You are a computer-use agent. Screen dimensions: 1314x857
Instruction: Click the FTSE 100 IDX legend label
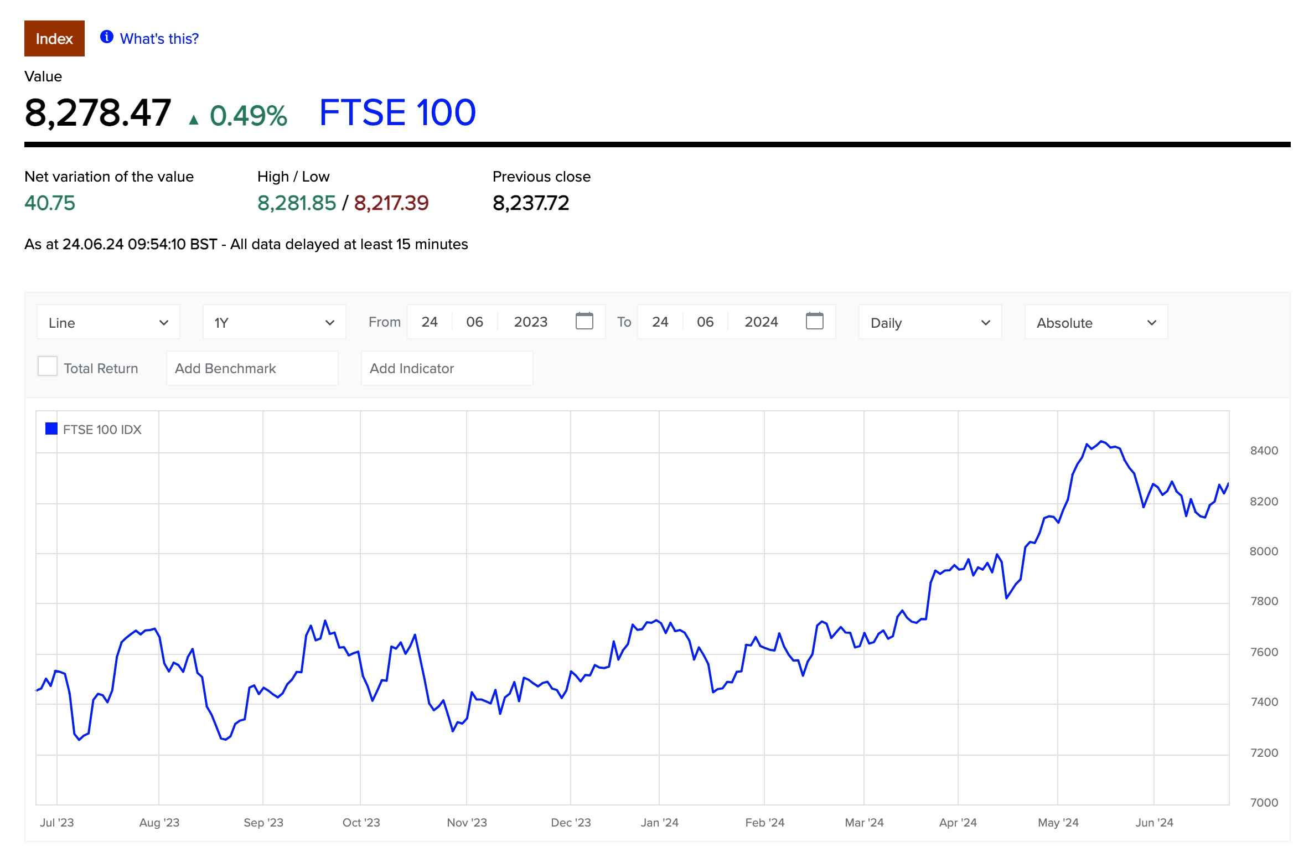click(x=102, y=430)
